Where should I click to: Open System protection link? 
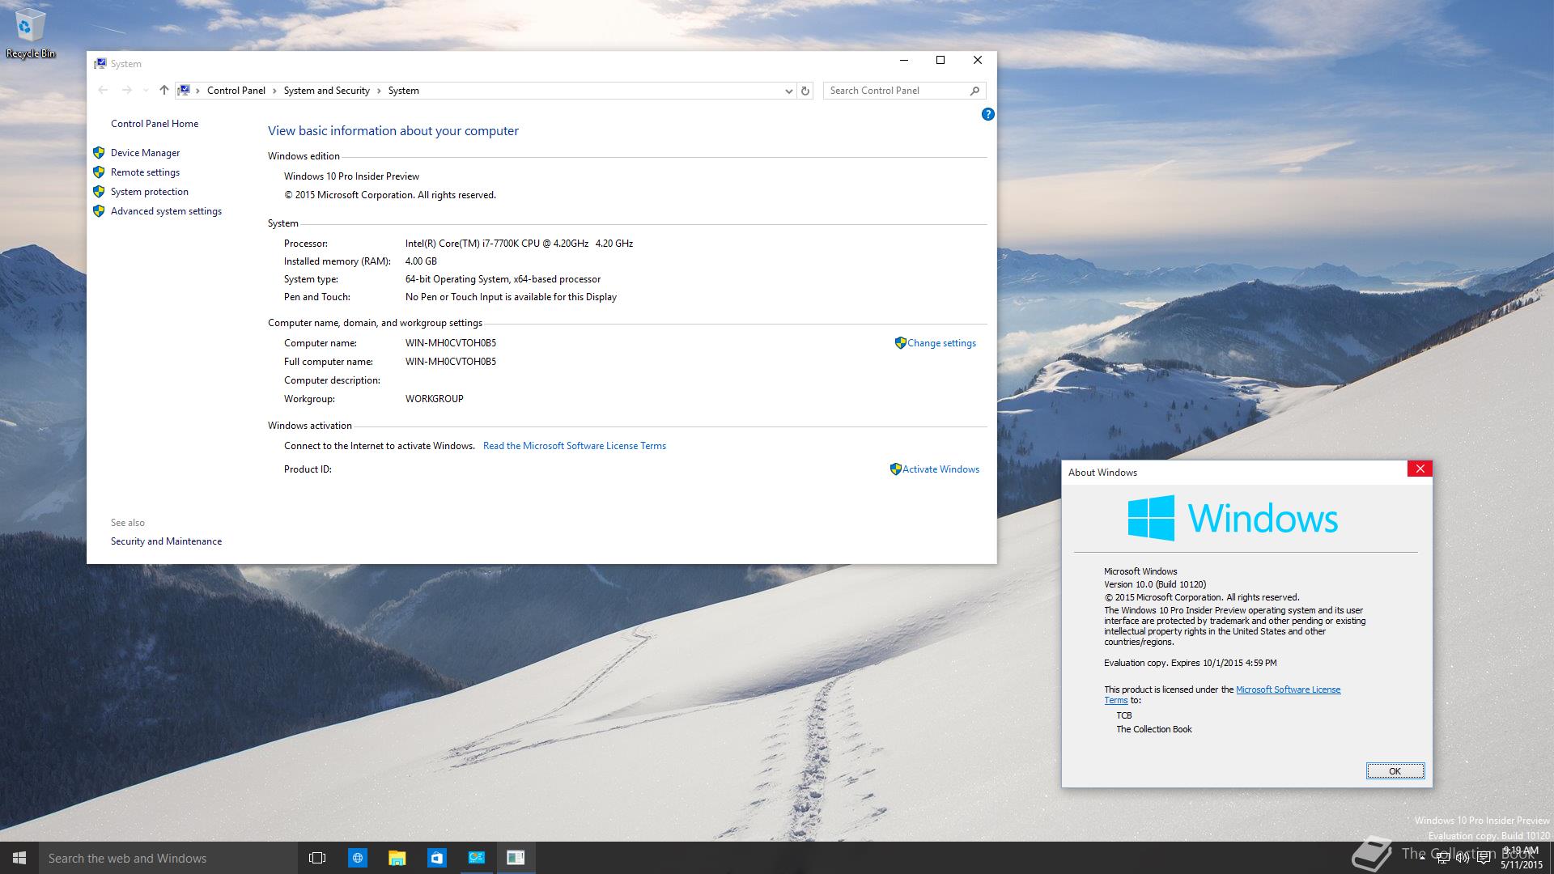[150, 192]
